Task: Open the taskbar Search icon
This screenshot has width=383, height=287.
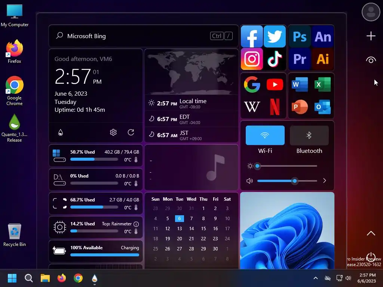Action: [x=28, y=278]
